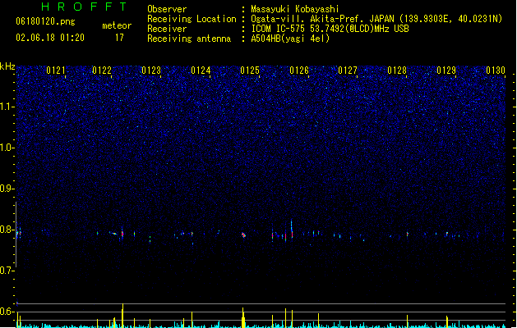
Task: Click the 0122 time marker
Action: 102,71
